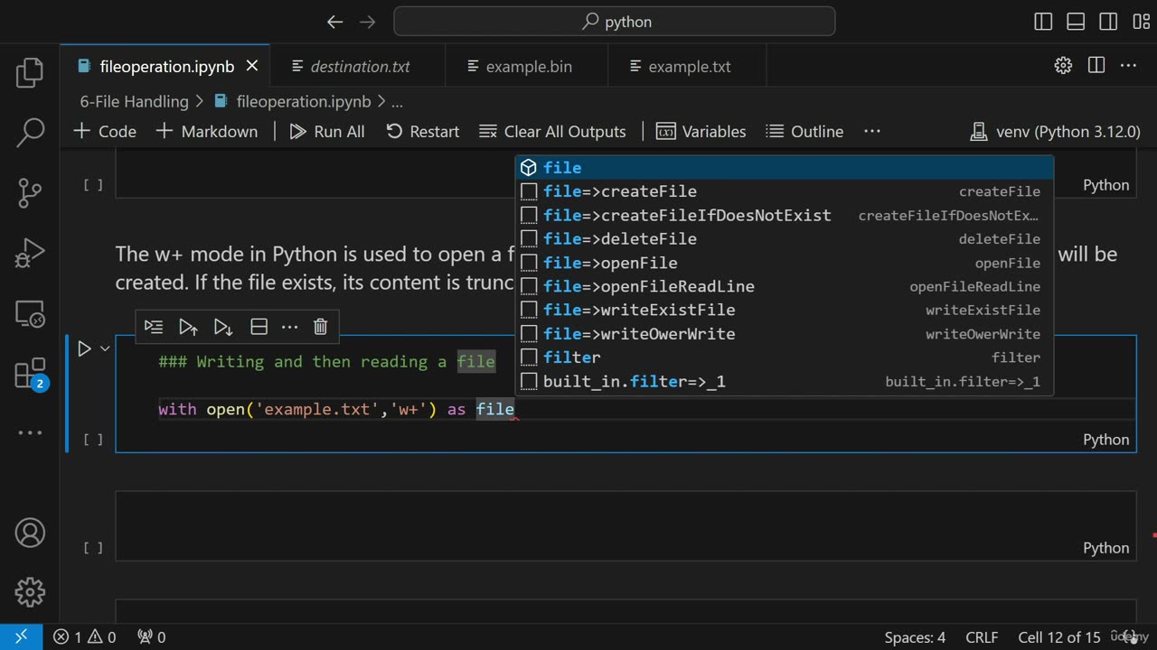Add a new Markdown cell
Image resolution: width=1157 pixels, height=650 pixels.
tap(207, 131)
